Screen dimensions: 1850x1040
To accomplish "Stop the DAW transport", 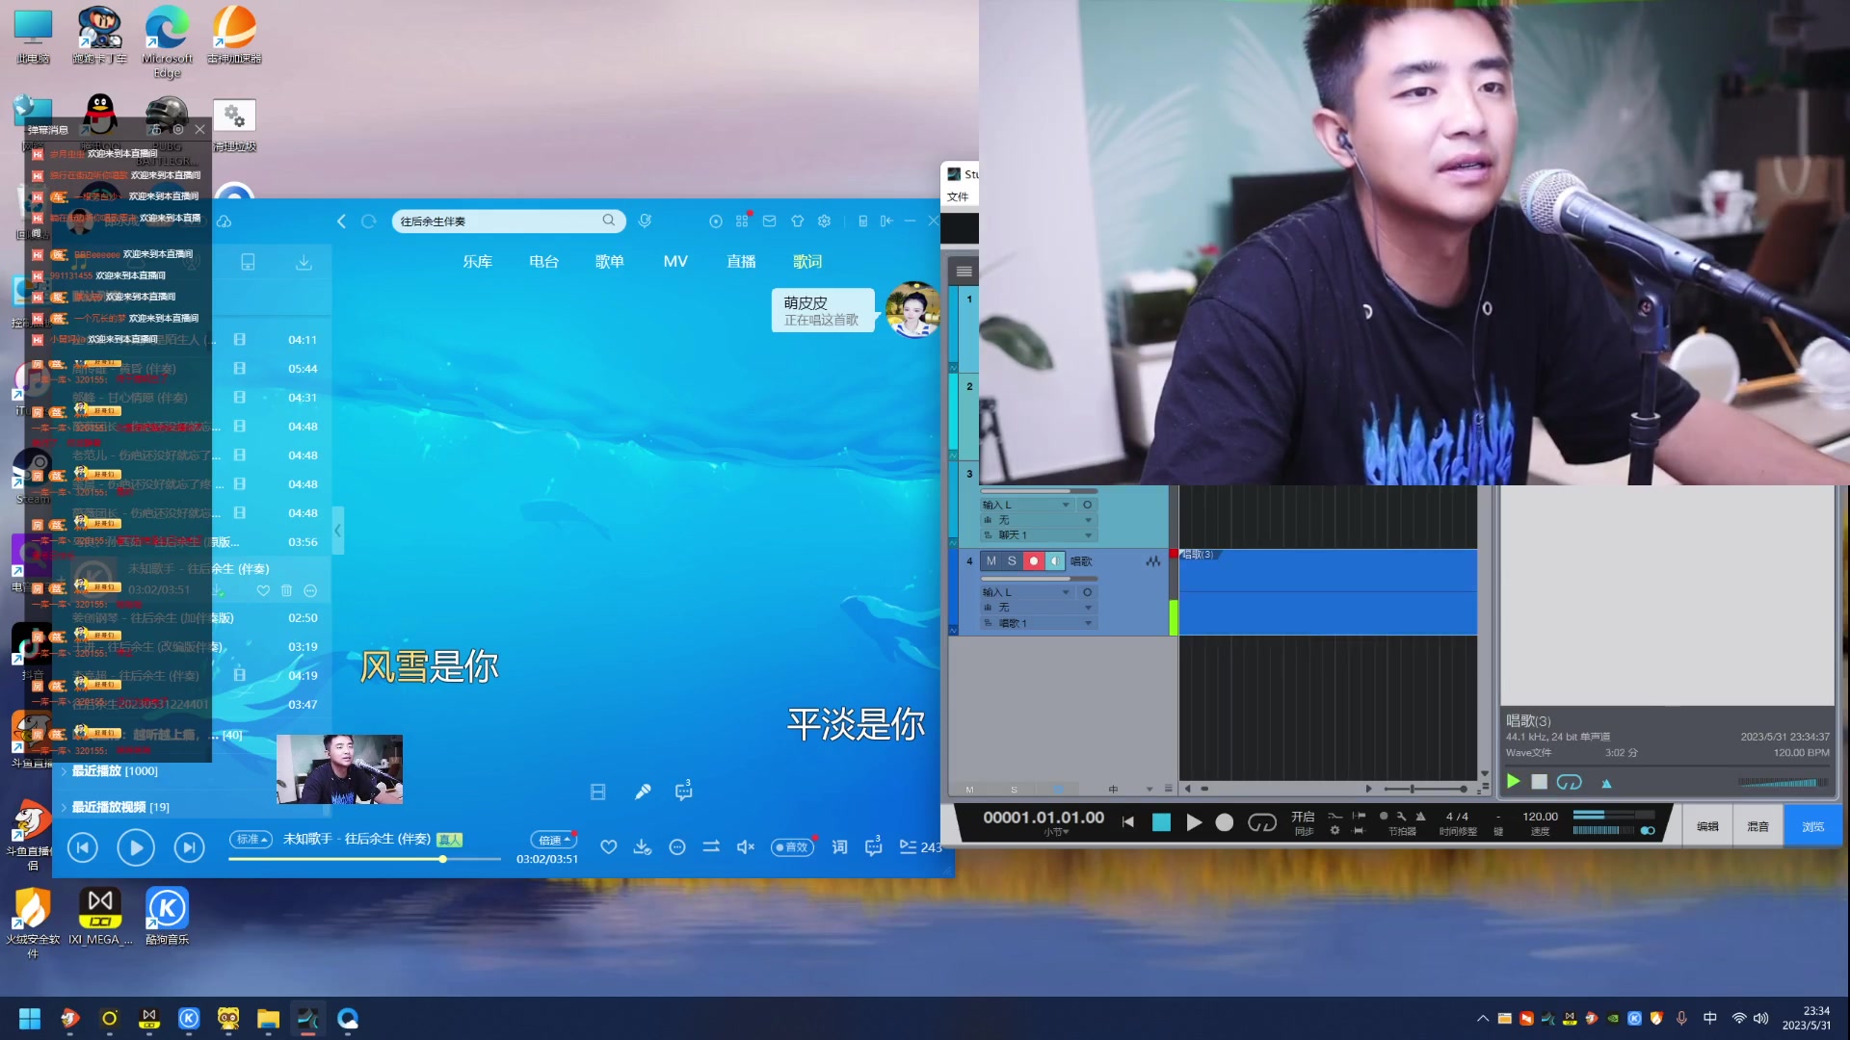I will [1161, 822].
